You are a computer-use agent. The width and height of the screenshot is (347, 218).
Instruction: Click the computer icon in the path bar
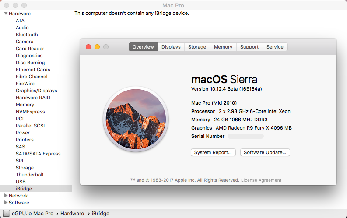tap(7, 214)
